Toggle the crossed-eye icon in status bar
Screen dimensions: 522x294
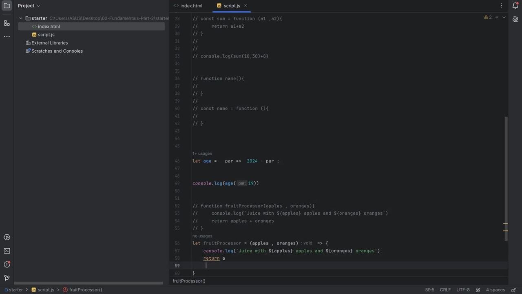(478, 290)
